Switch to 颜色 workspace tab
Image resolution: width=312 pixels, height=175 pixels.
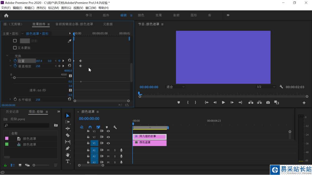click(x=141, y=15)
